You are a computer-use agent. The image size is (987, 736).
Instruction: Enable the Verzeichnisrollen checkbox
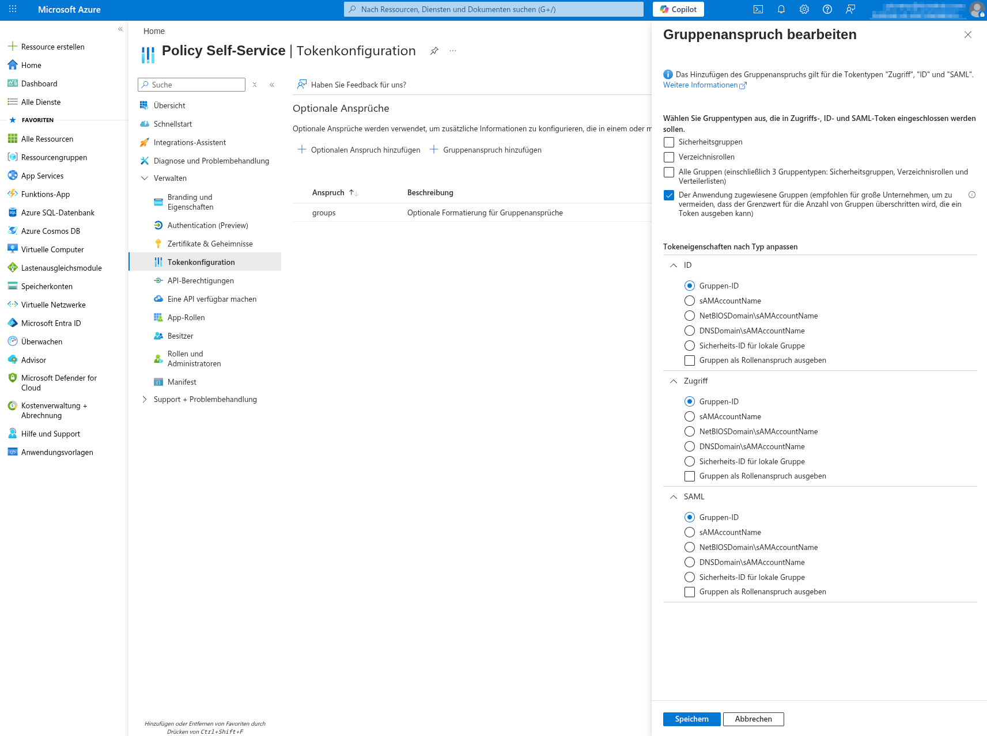pos(669,157)
